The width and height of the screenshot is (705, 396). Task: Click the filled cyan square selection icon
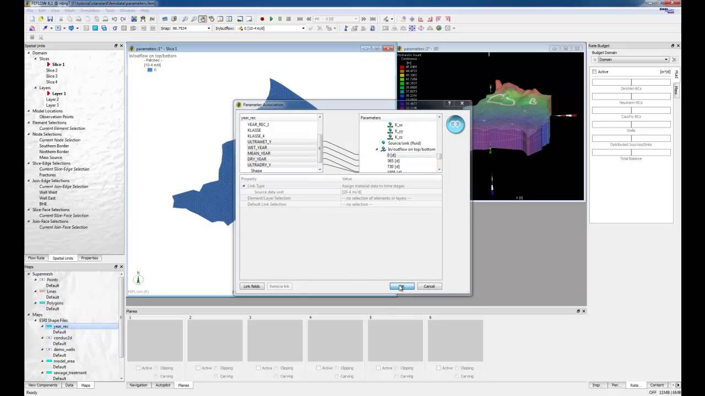(x=95, y=28)
